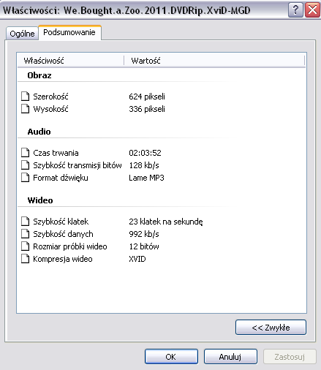Select icon next to Szybkość transmisji bitów
The height and width of the screenshot is (370, 321).
coord(25,165)
